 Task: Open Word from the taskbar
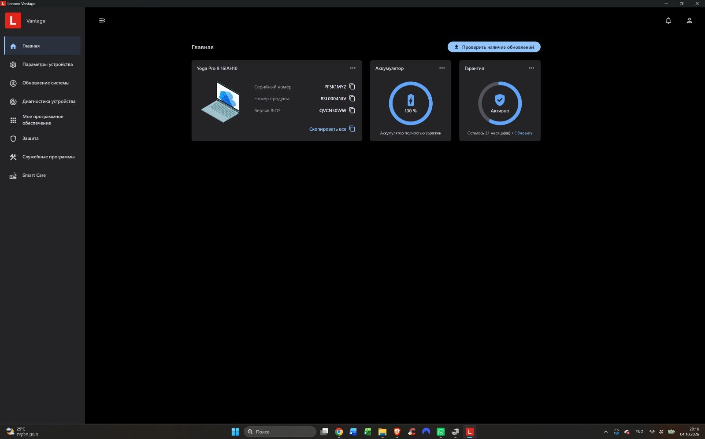(353, 432)
